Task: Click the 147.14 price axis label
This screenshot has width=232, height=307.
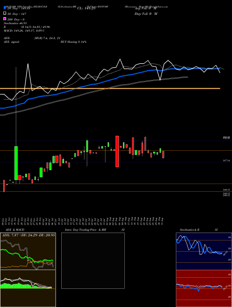Action: (226, 160)
